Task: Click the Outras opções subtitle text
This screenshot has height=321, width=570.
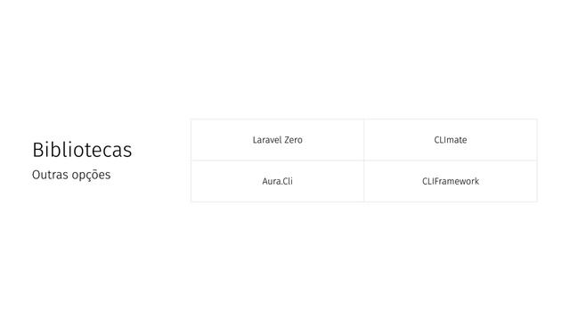Action: click(x=71, y=175)
